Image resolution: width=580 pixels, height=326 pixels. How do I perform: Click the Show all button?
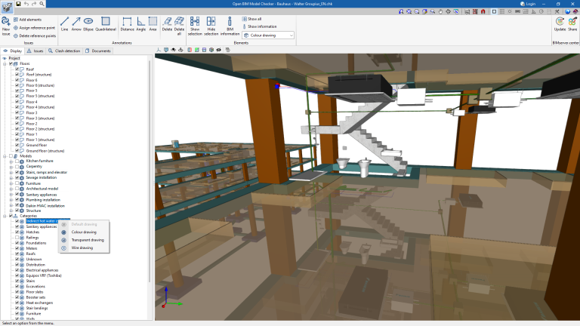(252, 19)
